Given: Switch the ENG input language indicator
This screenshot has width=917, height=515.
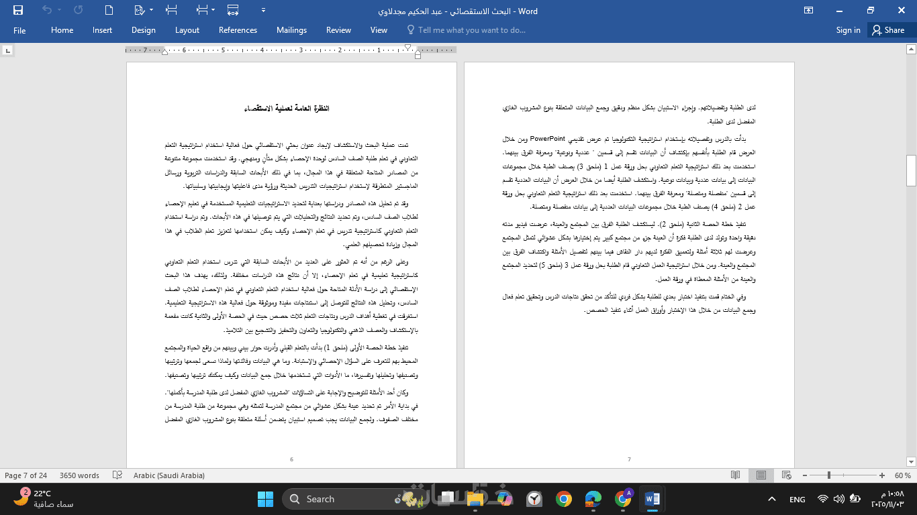Looking at the screenshot, I should [797, 499].
